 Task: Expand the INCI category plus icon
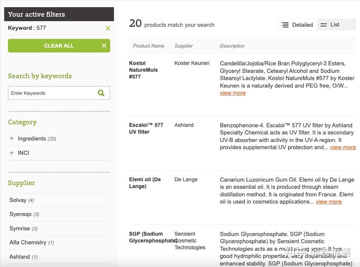click(x=12, y=153)
